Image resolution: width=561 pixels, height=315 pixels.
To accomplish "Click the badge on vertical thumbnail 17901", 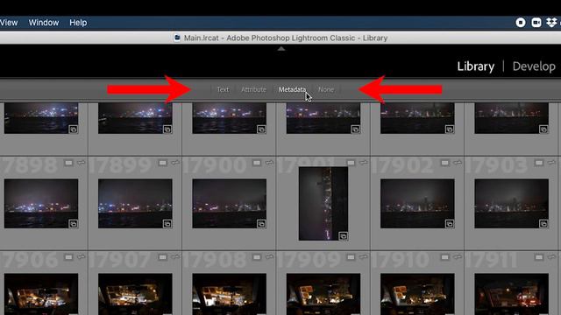I will (343, 235).
